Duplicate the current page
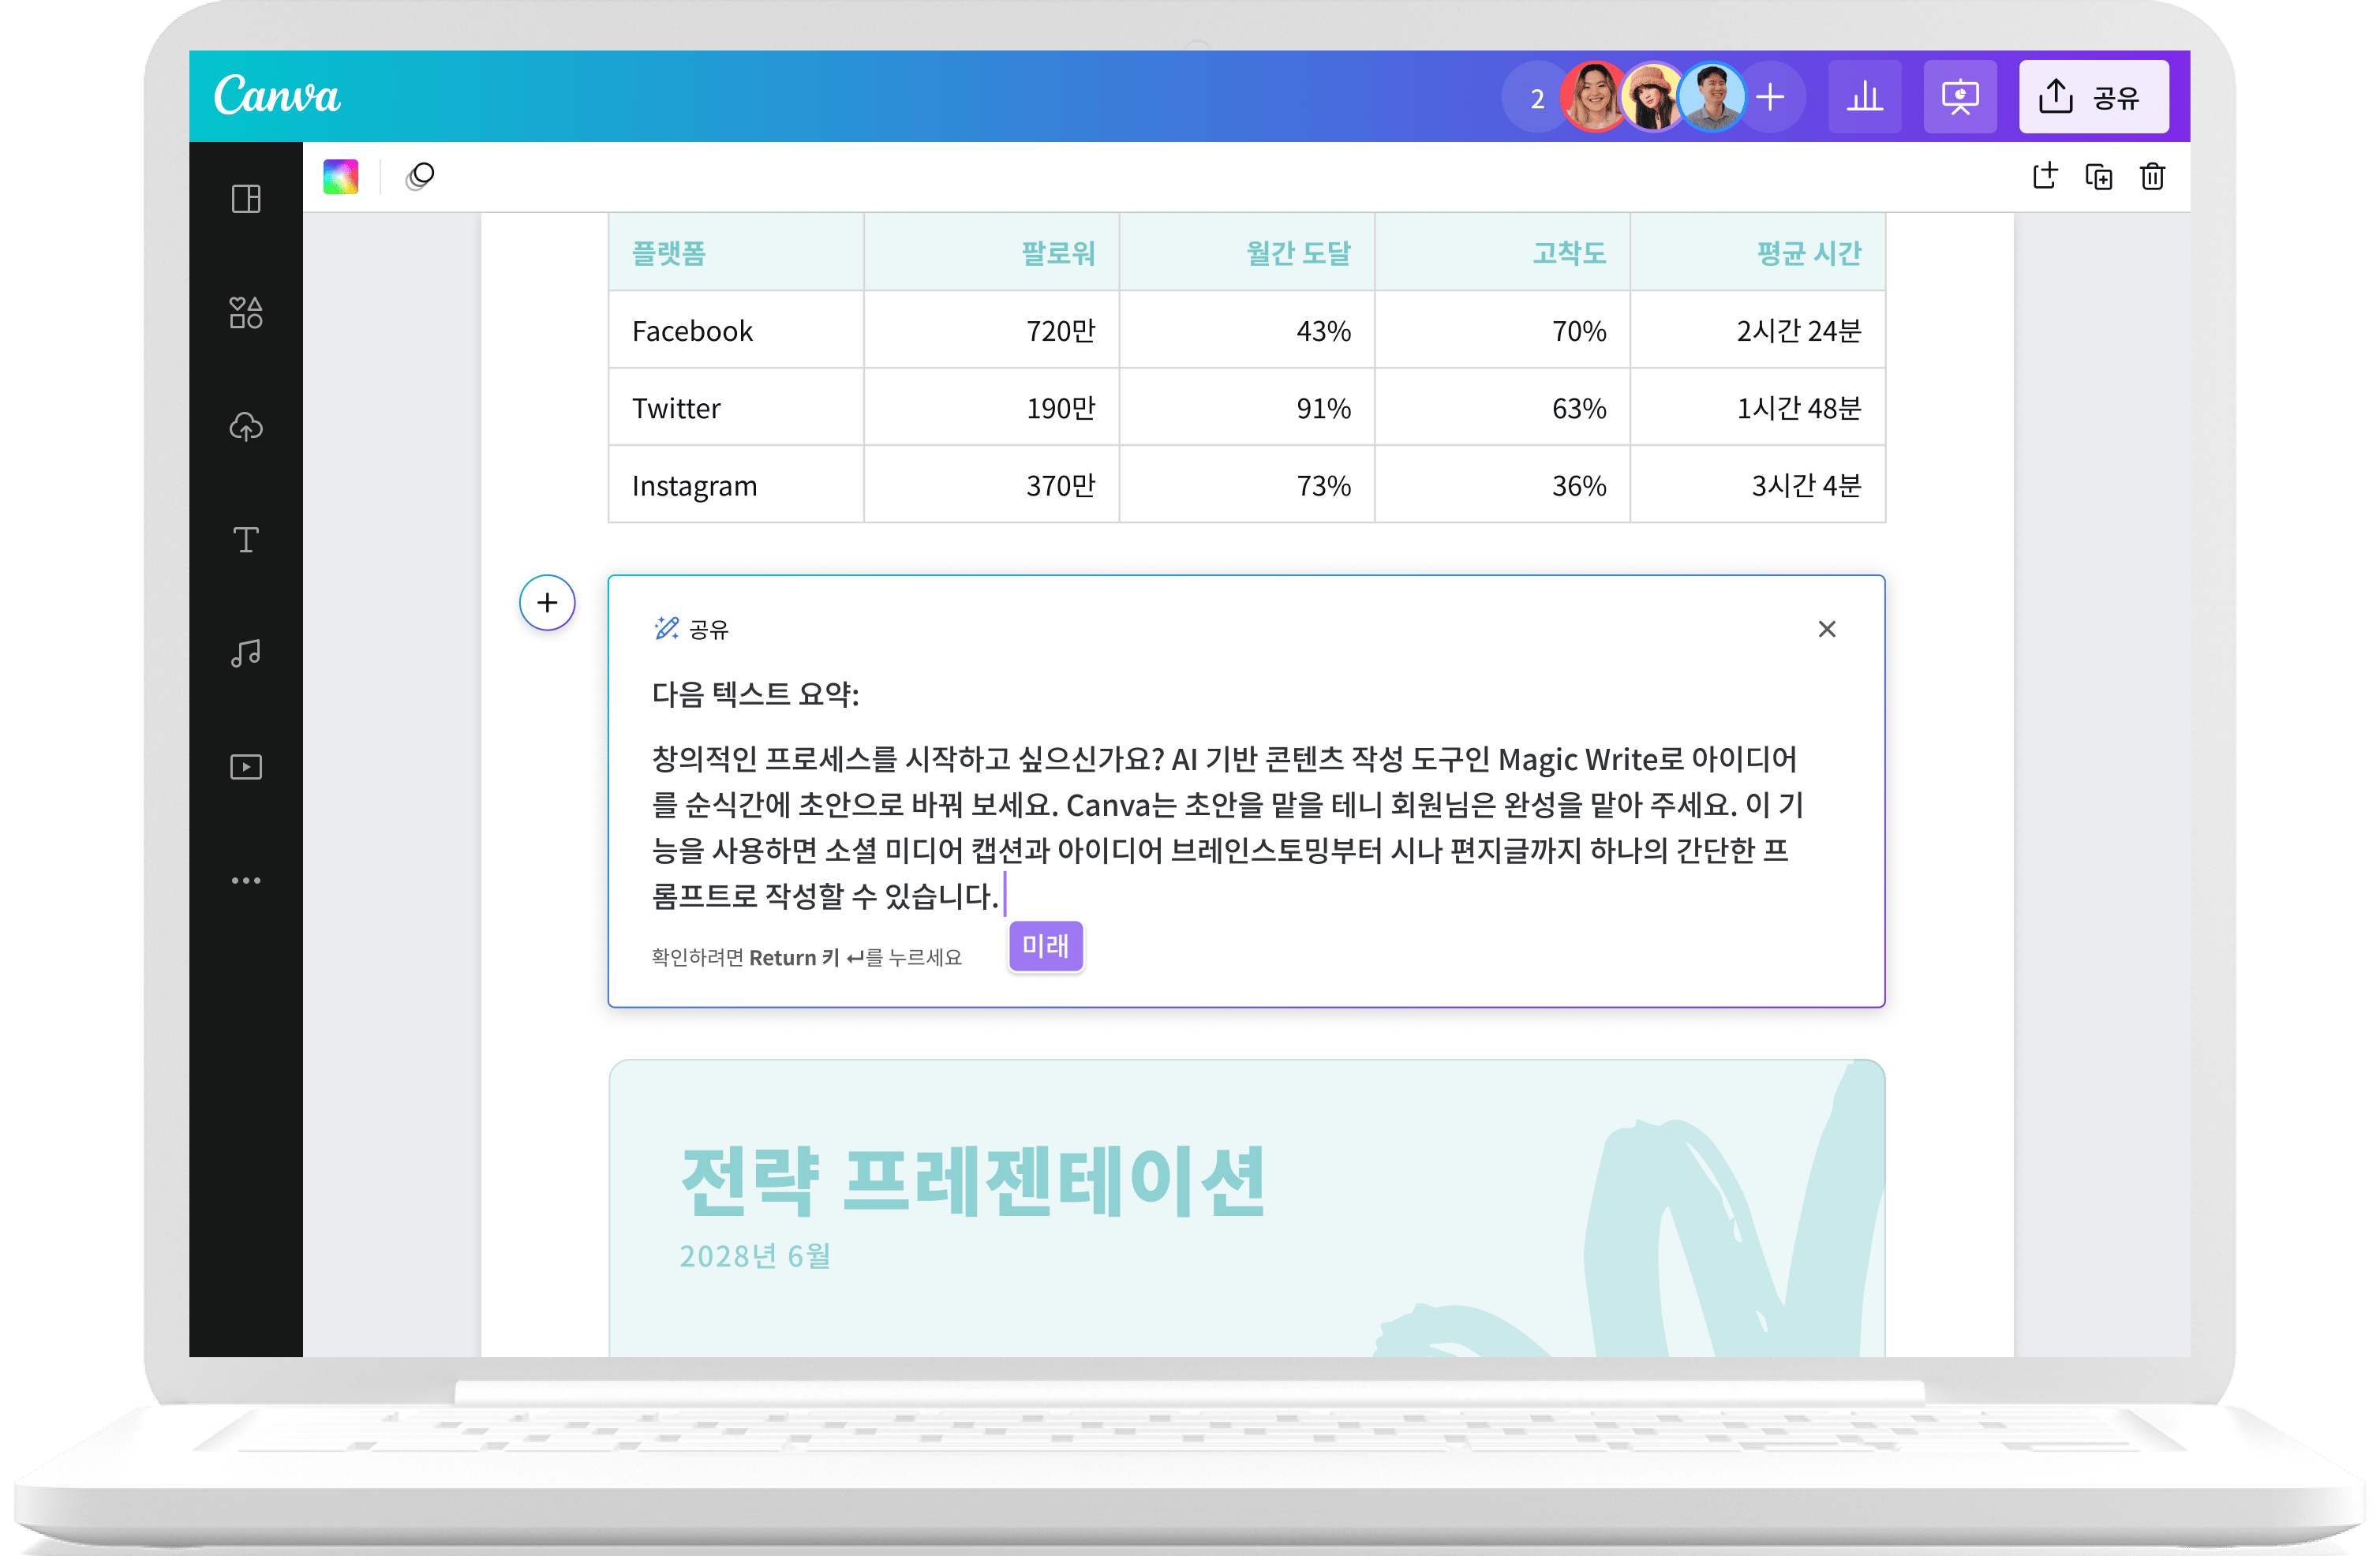 tap(2100, 176)
